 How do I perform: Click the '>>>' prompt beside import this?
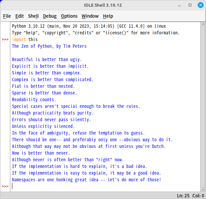[5, 39]
